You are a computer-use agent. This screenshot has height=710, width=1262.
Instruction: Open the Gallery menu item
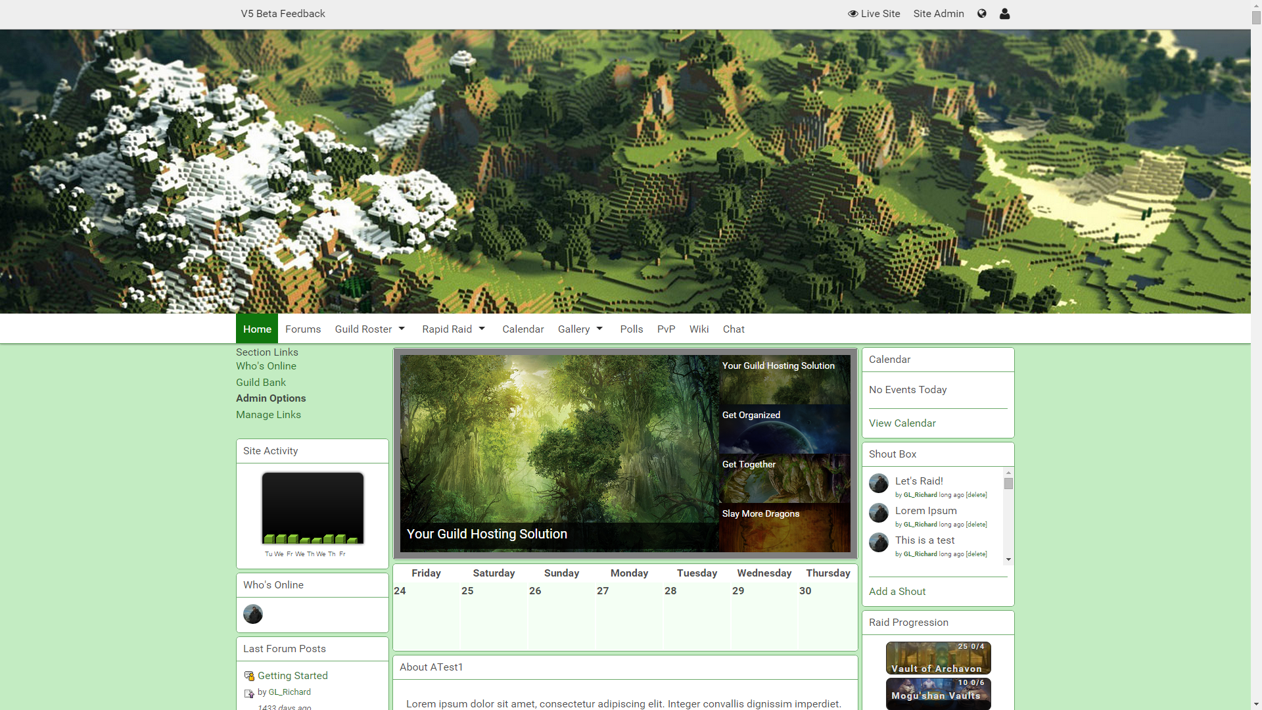point(574,329)
